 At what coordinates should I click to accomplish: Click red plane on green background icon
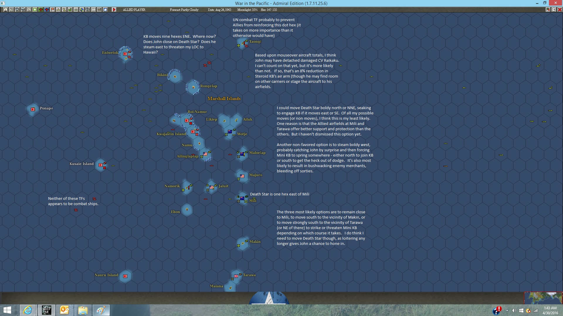[x=41, y=10]
